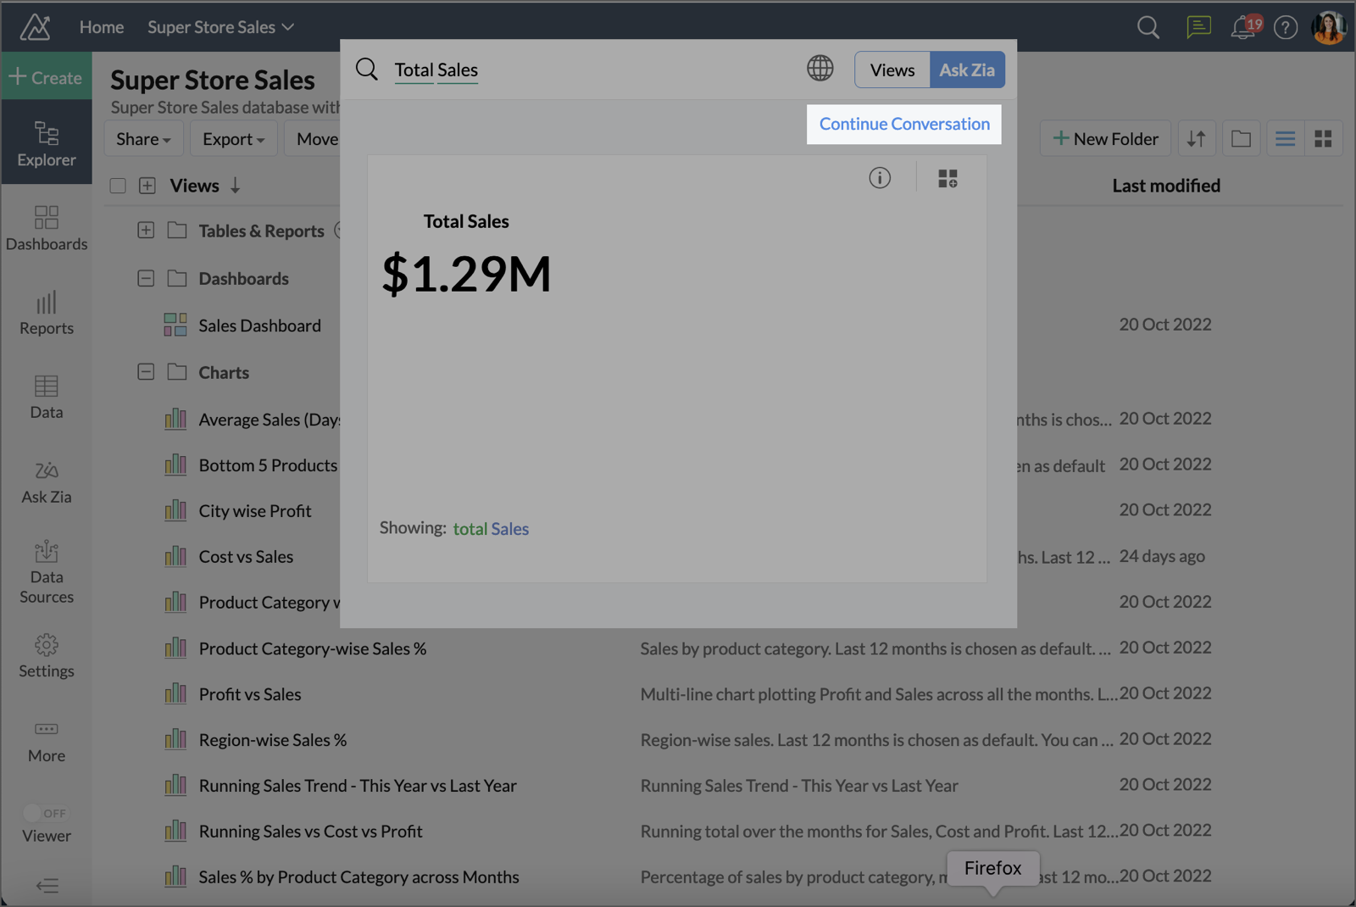
Task: Switch to list view icon
Action: click(x=1285, y=138)
